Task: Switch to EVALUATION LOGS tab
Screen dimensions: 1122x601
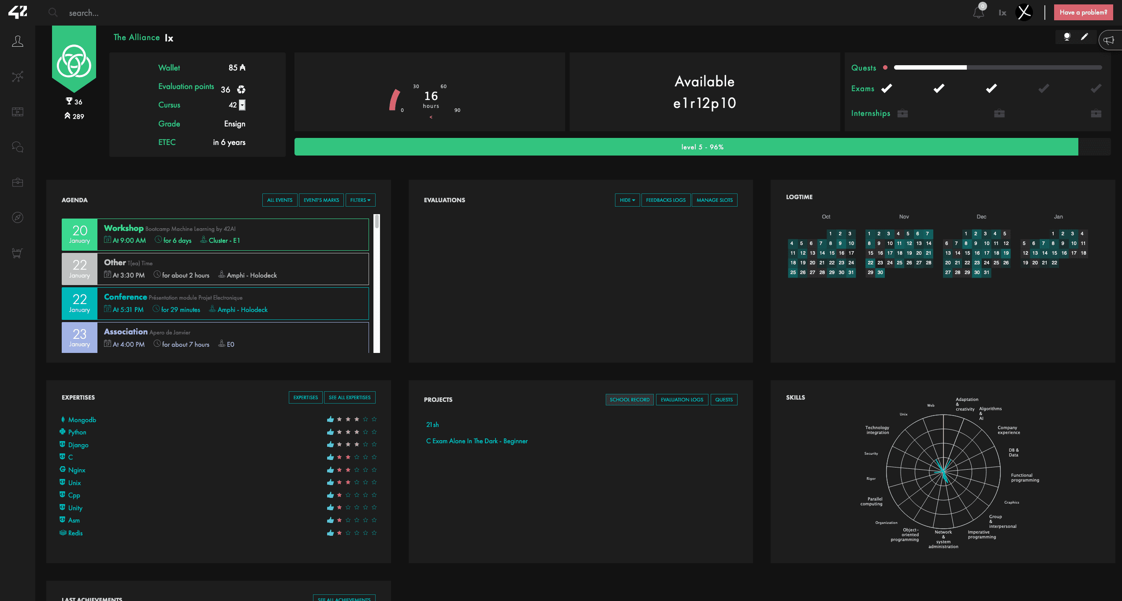Action: [x=682, y=400]
